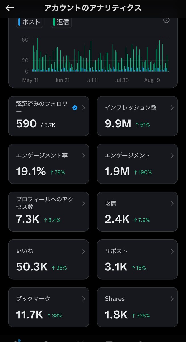Click the アカウントのアナリティクス page title
This screenshot has height=342, width=186.
tap(93, 8)
